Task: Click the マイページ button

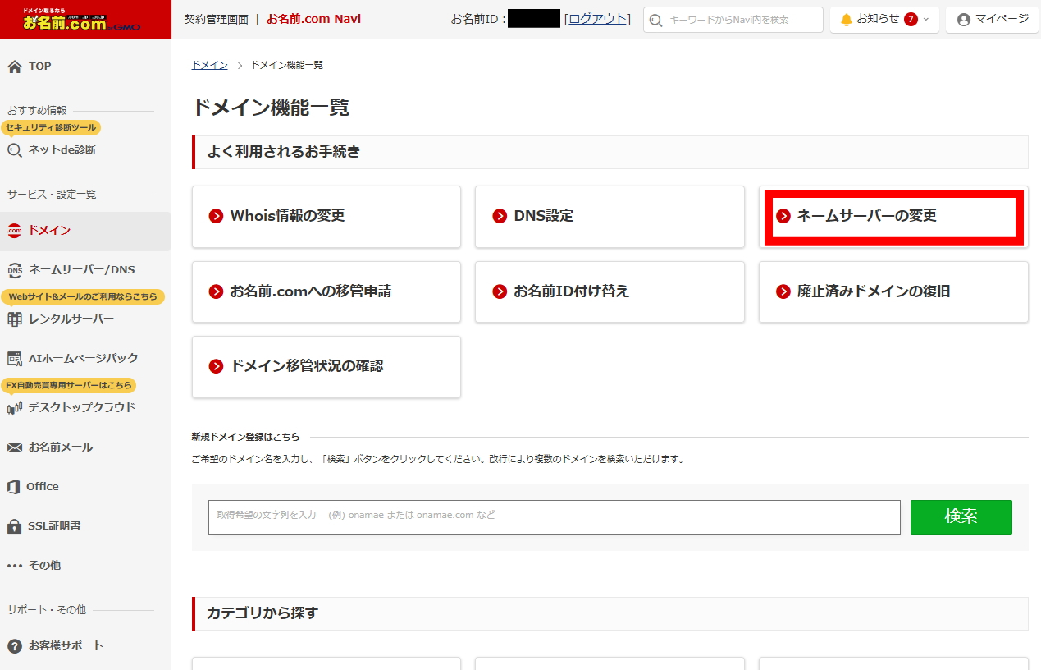Action: click(x=993, y=20)
